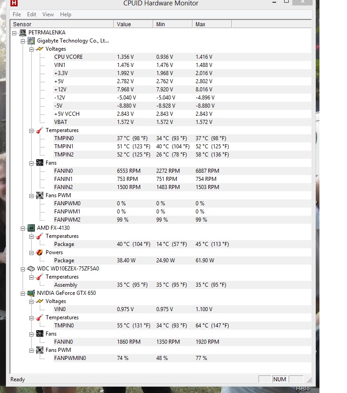Select the TMPIN1 row under Gigabyte
The width and height of the screenshot is (347, 393).
tap(182, 147)
